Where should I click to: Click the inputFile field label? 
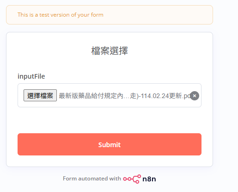click(31, 76)
